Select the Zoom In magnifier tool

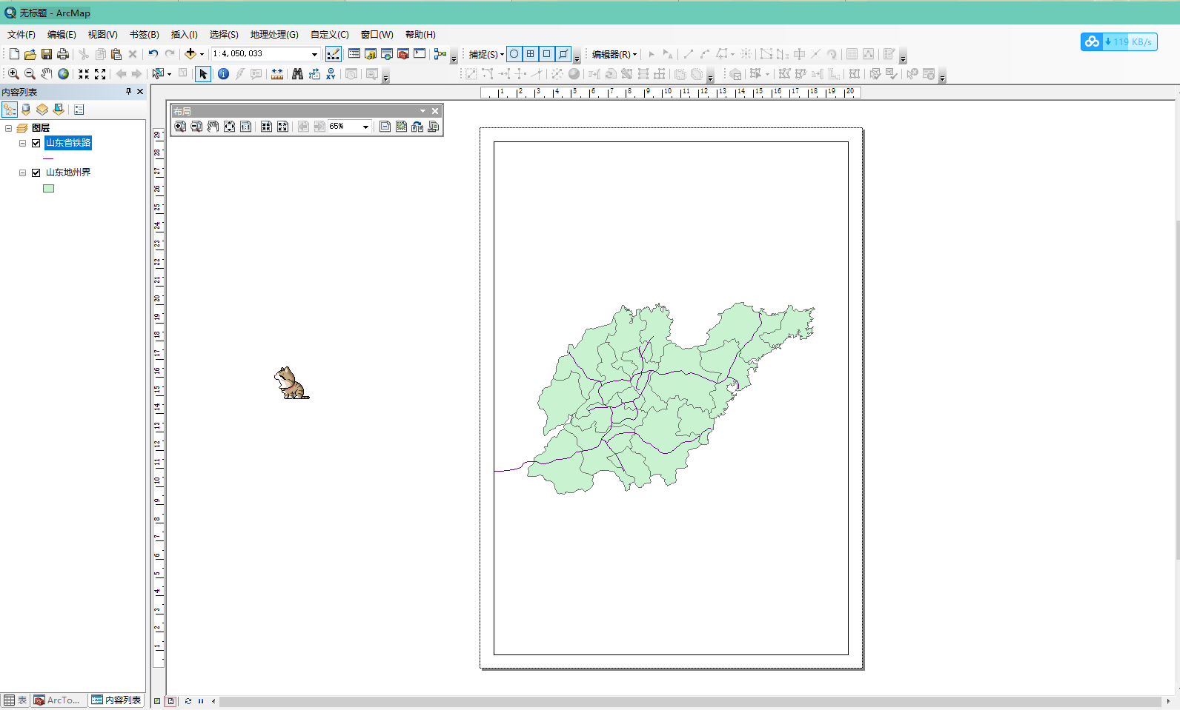pos(13,74)
